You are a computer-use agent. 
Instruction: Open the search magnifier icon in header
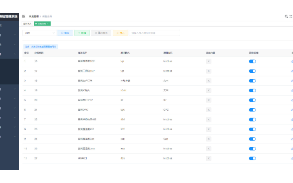click(286, 16)
